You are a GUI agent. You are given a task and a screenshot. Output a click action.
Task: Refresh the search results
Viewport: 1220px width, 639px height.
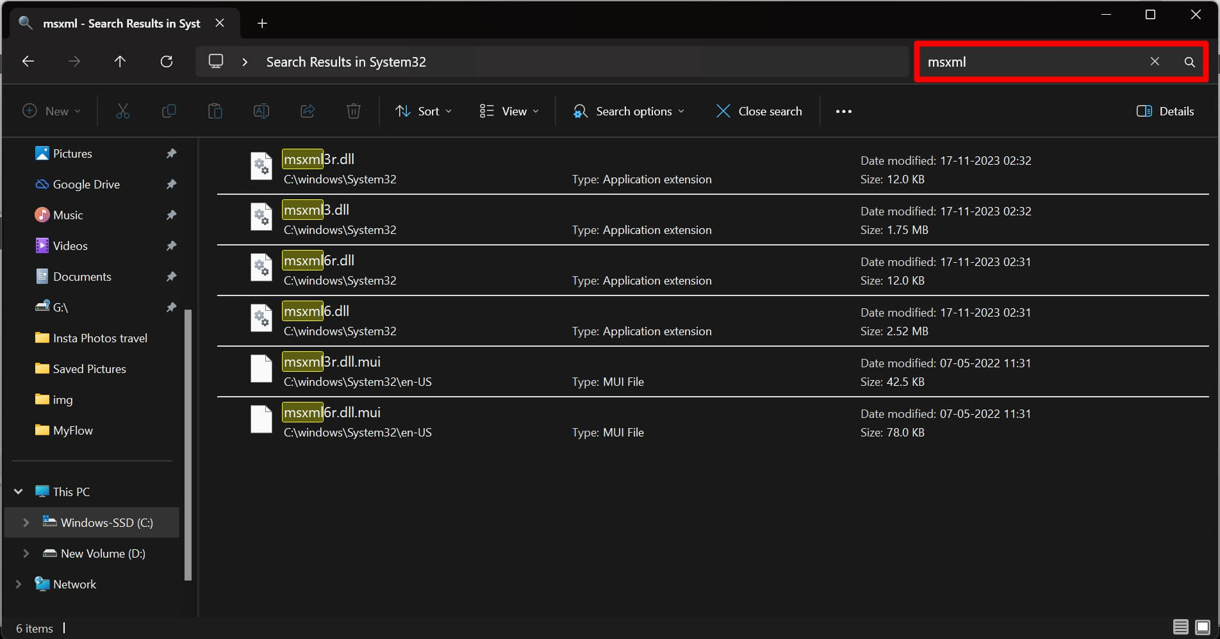tap(167, 62)
